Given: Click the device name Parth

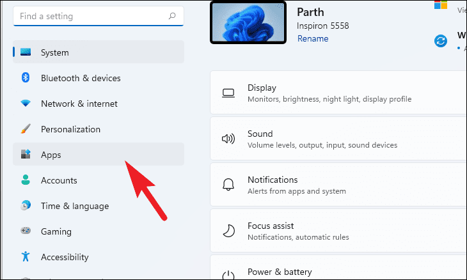Looking at the screenshot, I should coord(310,12).
